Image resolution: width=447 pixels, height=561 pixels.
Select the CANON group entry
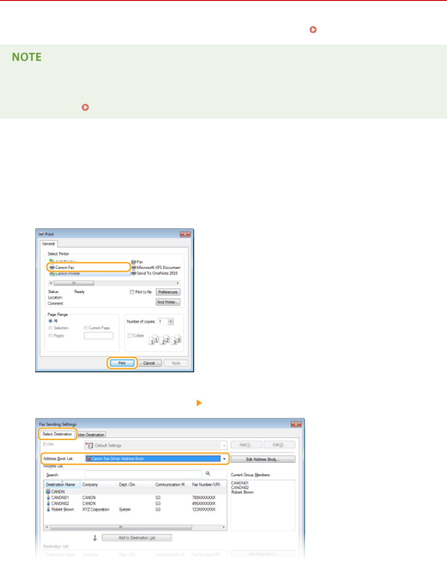[56, 492]
